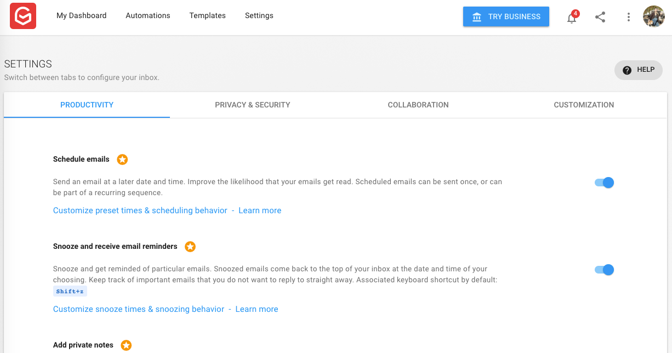Open the Templates menu item

click(208, 16)
